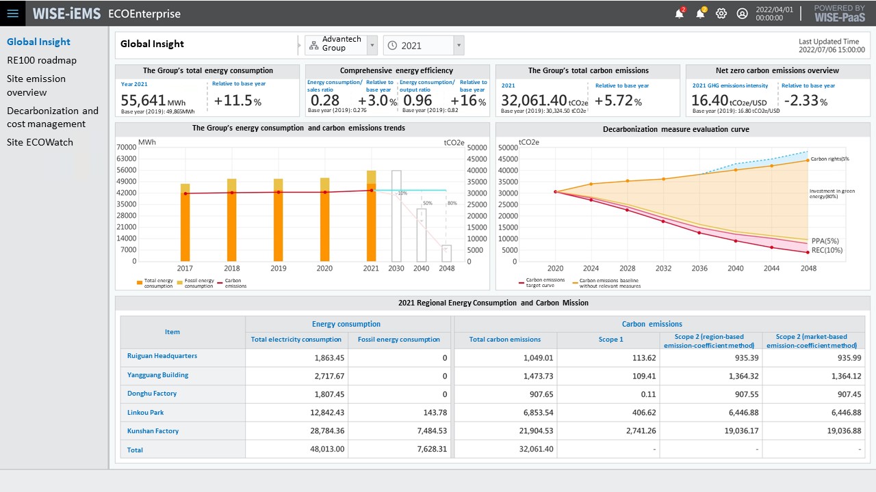Viewport: 876px width, 492px height.
Task: Click the 2040 outlined forecast bar
Action: pyautogui.click(x=422, y=235)
